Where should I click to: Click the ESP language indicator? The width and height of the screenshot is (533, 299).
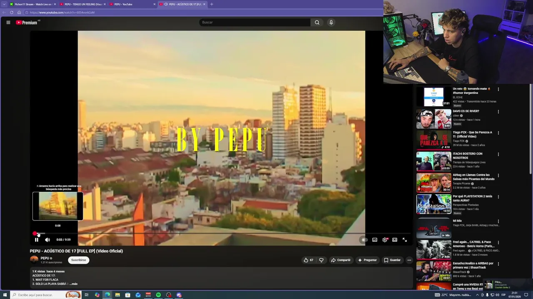tap(503, 295)
